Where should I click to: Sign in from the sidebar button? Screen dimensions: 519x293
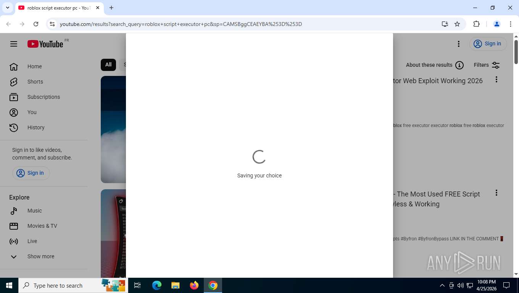coord(31,173)
